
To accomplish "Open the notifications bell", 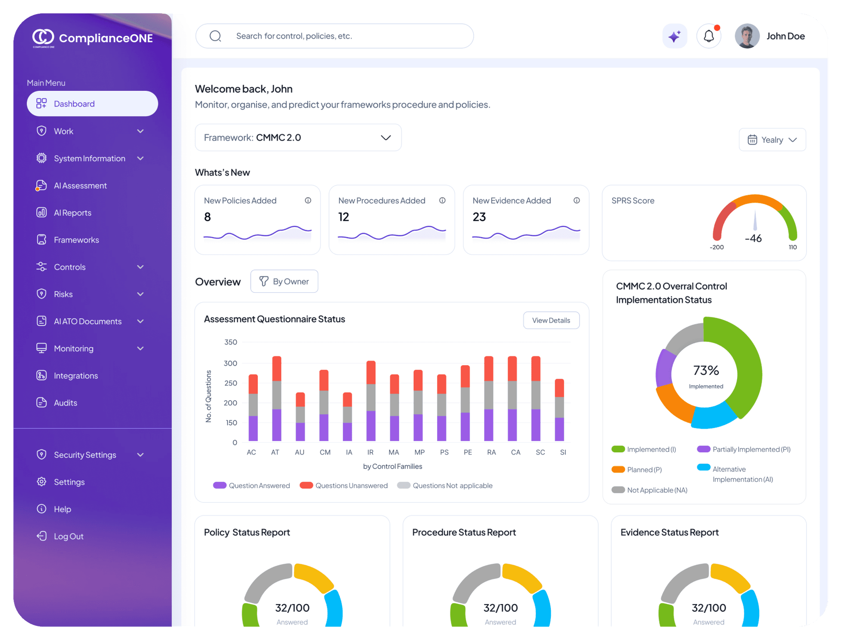I will 709,36.
